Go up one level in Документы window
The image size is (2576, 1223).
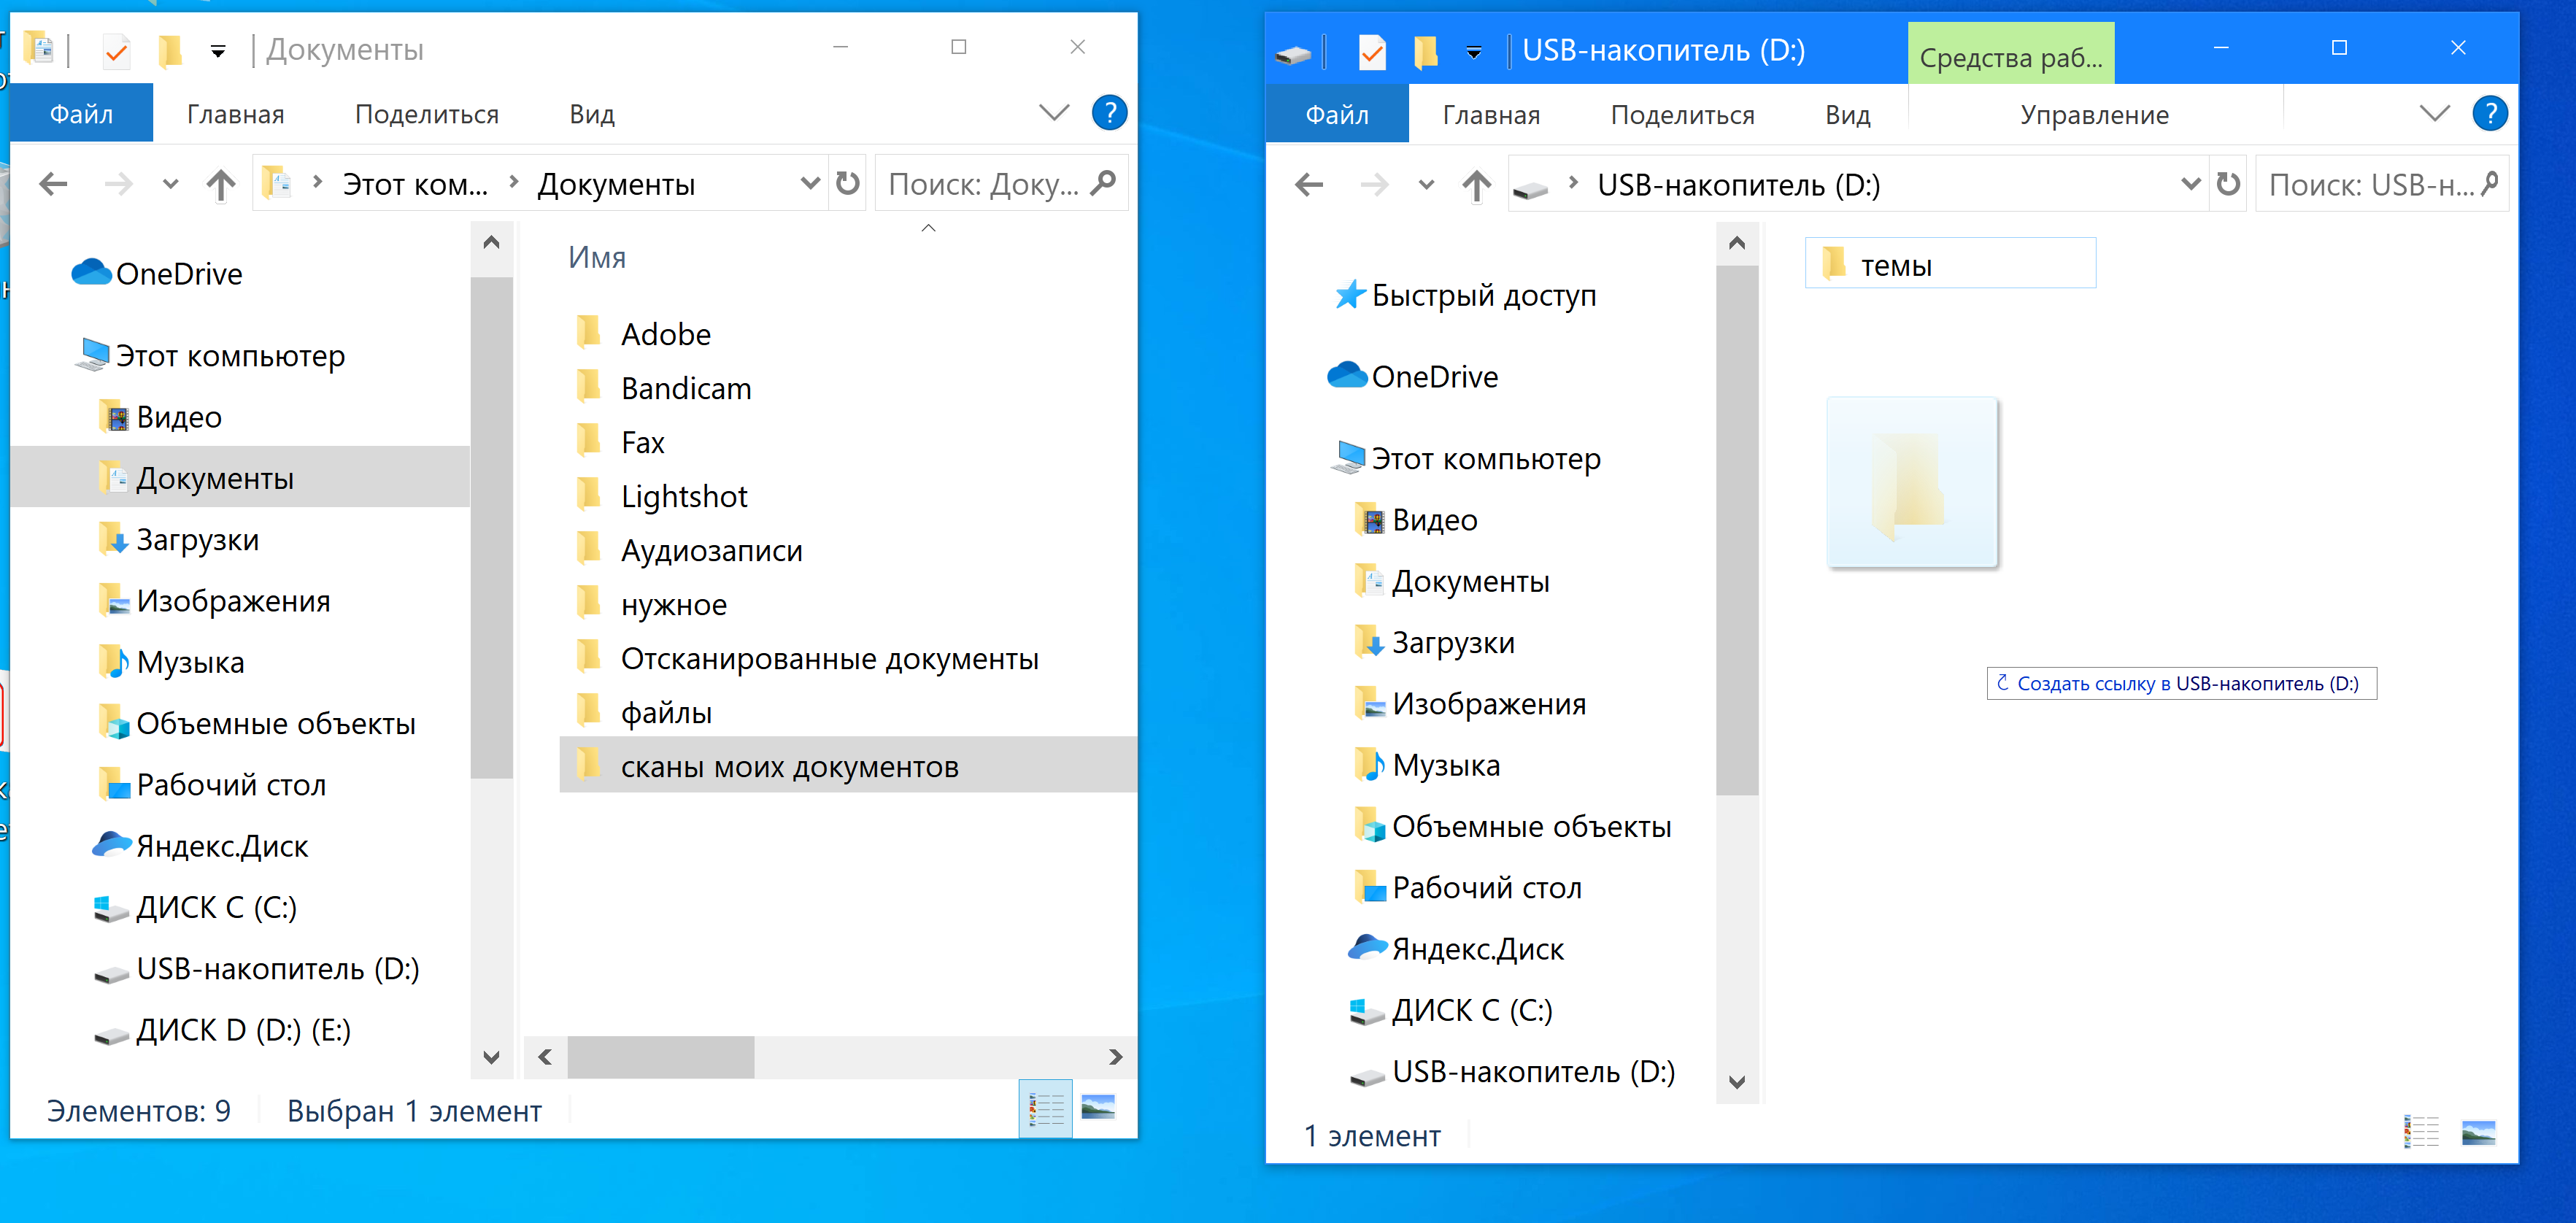coord(221,184)
